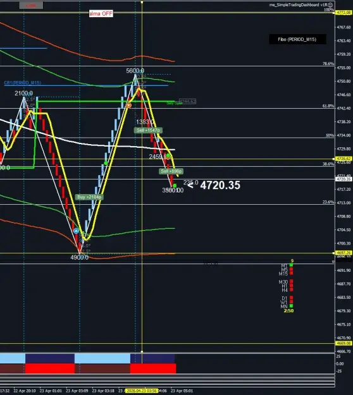Image resolution: width=353 pixels, height=395 pixels.
Task: Select the 38.6% Fibonacci level label
Action: click(328, 164)
